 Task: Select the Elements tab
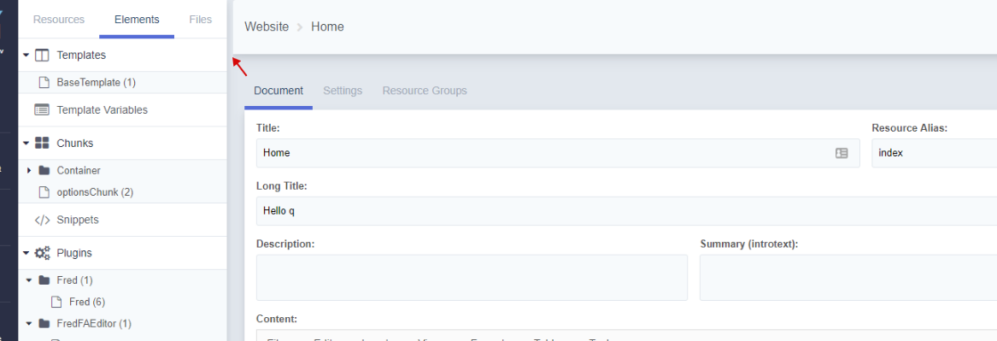pyautogui.click(x=137, y=20)
